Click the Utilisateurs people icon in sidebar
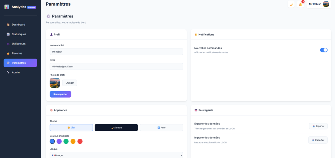Image resolution: width=335 pixels, height=158 pixels. [x=8, y=44]
